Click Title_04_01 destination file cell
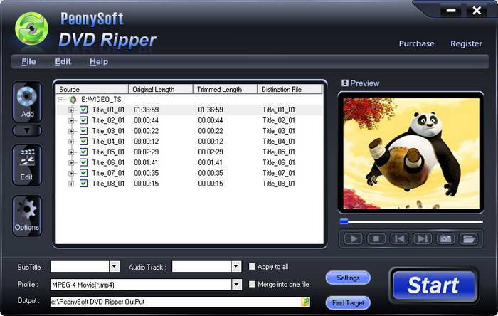 tap(279, 142)
